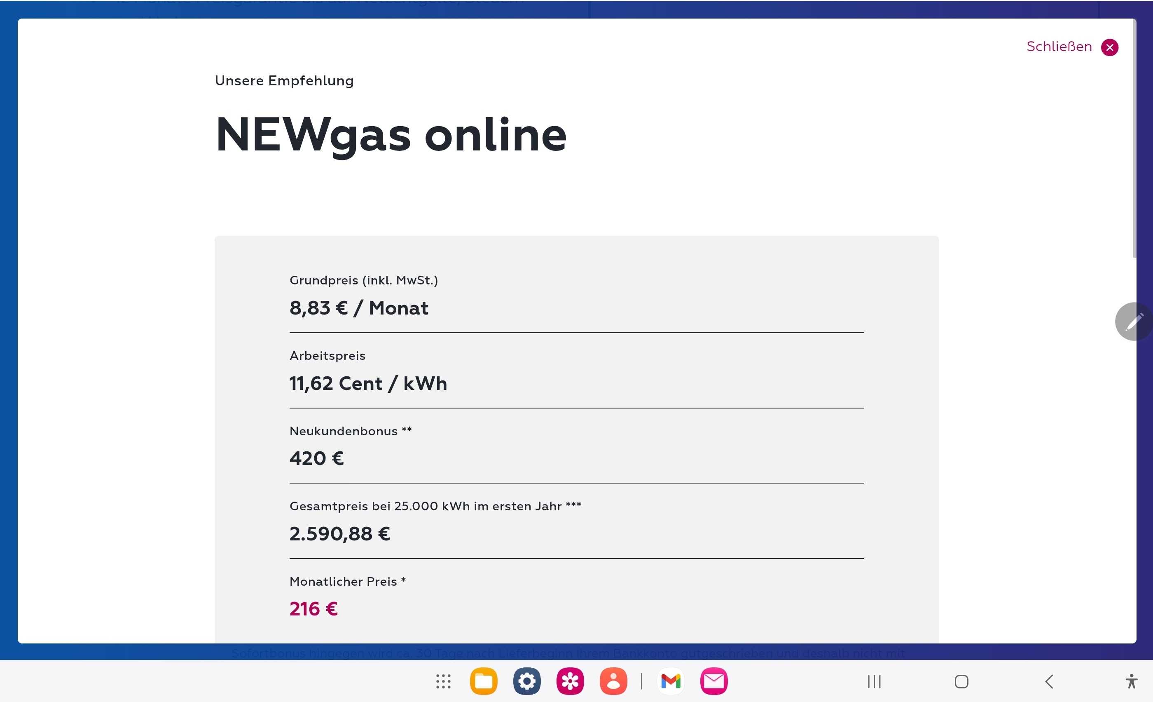
Task: Open the app drawer grid icon
Action: [x=443, y=681]
